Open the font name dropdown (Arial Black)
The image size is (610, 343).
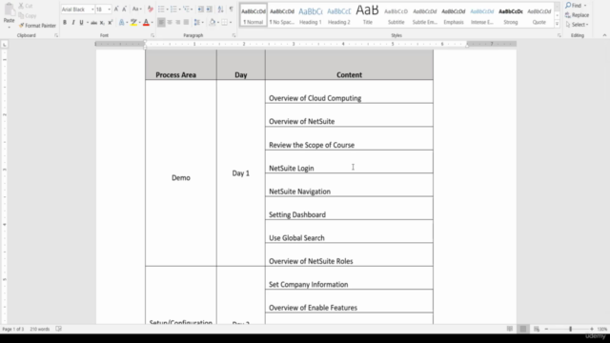92,10
